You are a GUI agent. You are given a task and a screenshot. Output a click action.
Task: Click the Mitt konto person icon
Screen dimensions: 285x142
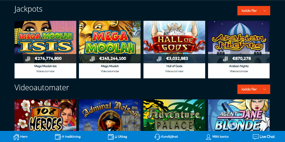(208, 137)
